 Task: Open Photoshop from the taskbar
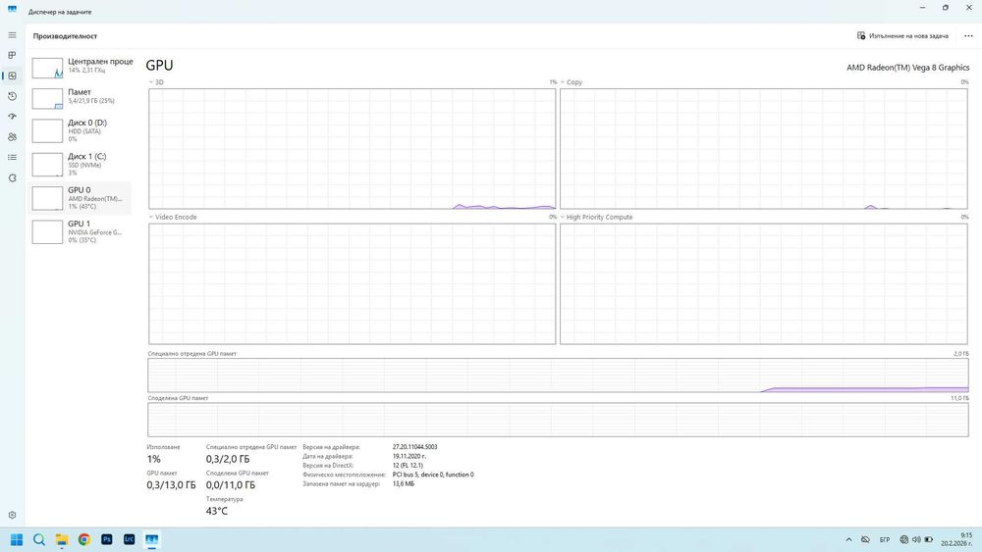[x=106, y=539]
